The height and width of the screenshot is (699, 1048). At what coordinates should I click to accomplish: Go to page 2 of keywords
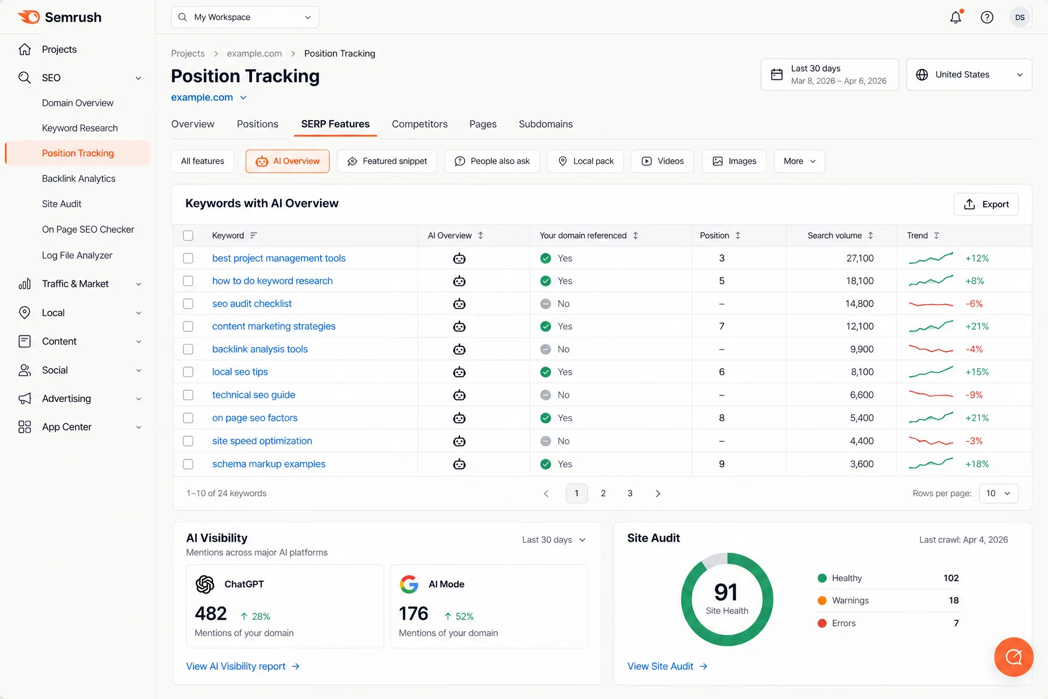pyautogui.click(x=603, y=493)
